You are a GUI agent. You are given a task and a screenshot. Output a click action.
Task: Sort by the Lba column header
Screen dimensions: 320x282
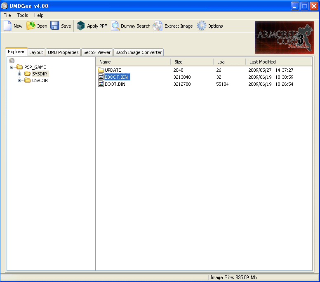[x=230, y=62]
